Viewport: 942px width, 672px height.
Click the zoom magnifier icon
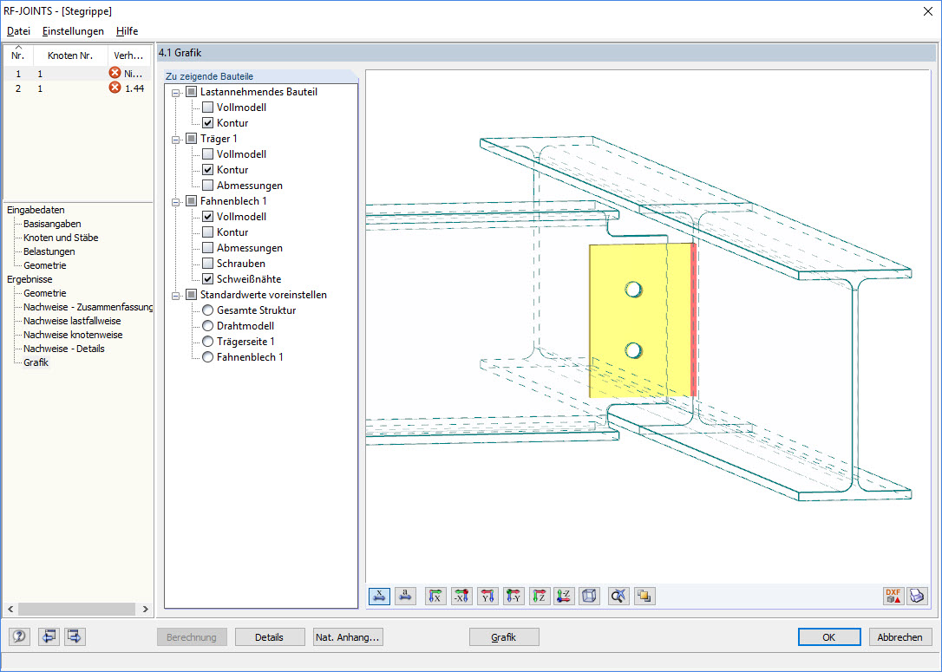point(618,596)
